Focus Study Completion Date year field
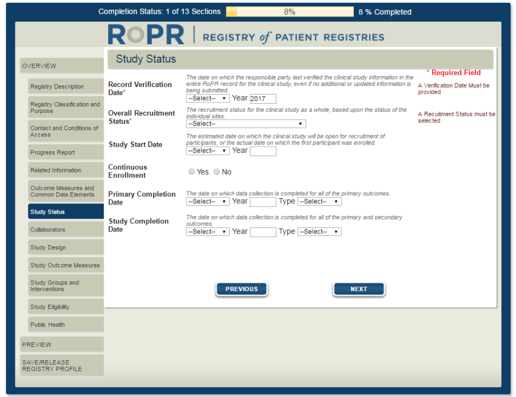This screenshot has height=397, width=516. [x=263, y=232]
